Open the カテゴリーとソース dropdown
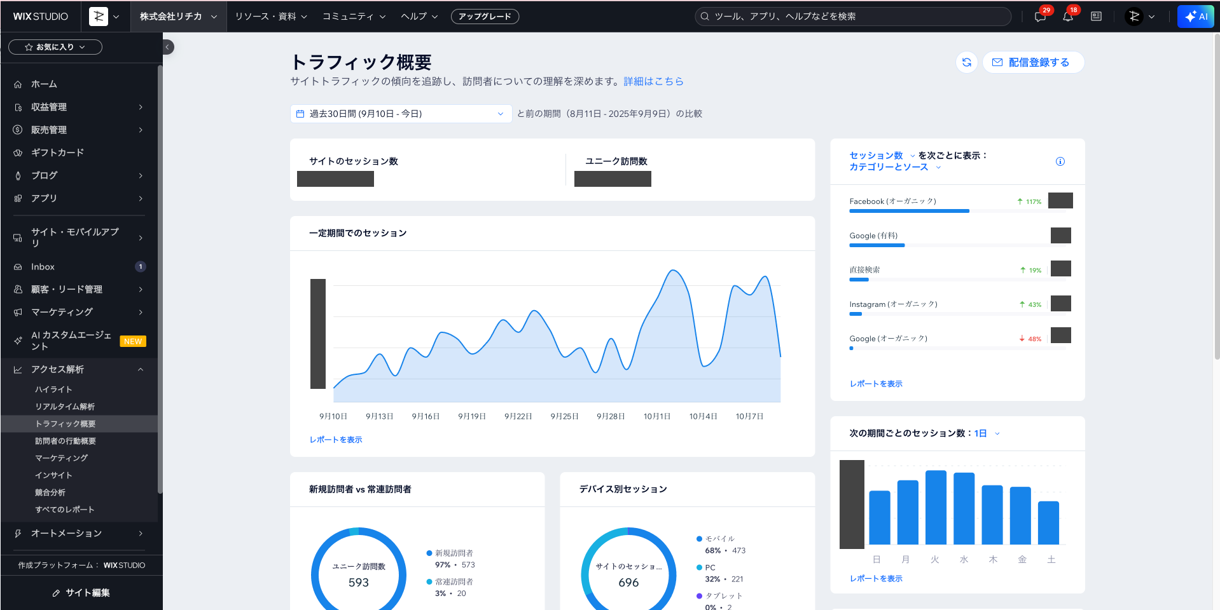 tap(894, 167)
